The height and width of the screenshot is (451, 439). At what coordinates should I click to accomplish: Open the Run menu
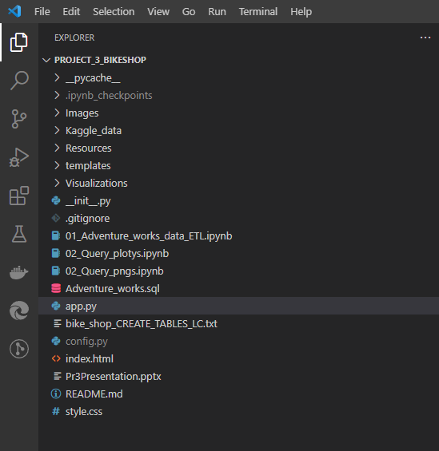217,12
